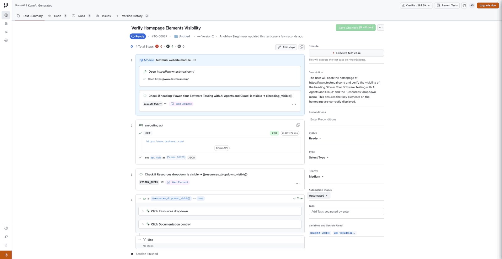This screenshot has height=259, width=502.
Task: Expand the Click Documentation control step
Action: pos(143,224)
